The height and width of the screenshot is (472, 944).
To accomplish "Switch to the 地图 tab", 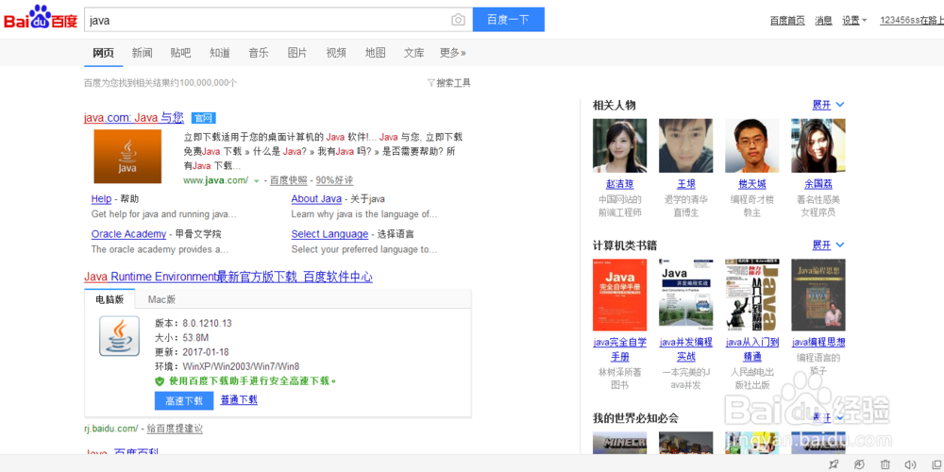I will (375, 53).
